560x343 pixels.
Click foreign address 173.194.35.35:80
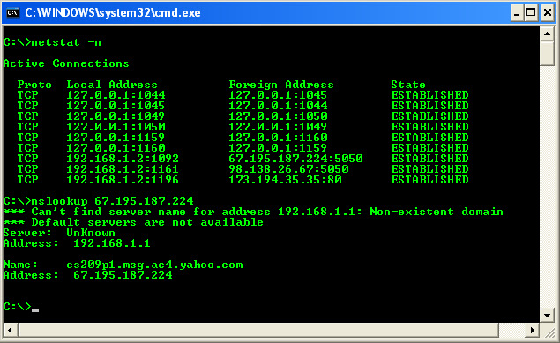point(285,180)
